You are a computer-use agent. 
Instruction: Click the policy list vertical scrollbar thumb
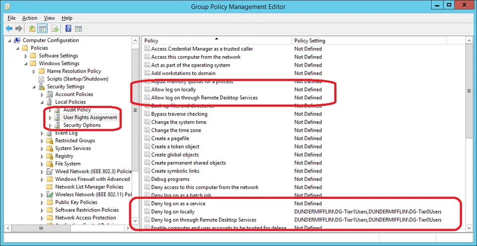470,91
